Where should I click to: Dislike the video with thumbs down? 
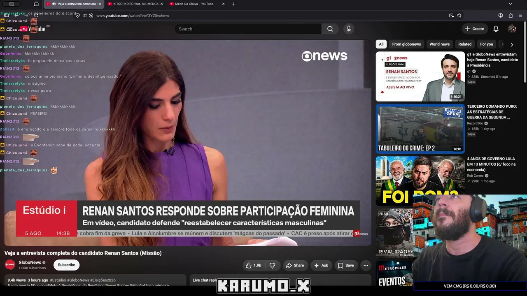pos(272,266)
